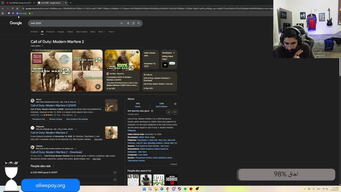This screenshot has height=192, width=341.
Task: Open info icon next to 90% liked
Action: 152,111
